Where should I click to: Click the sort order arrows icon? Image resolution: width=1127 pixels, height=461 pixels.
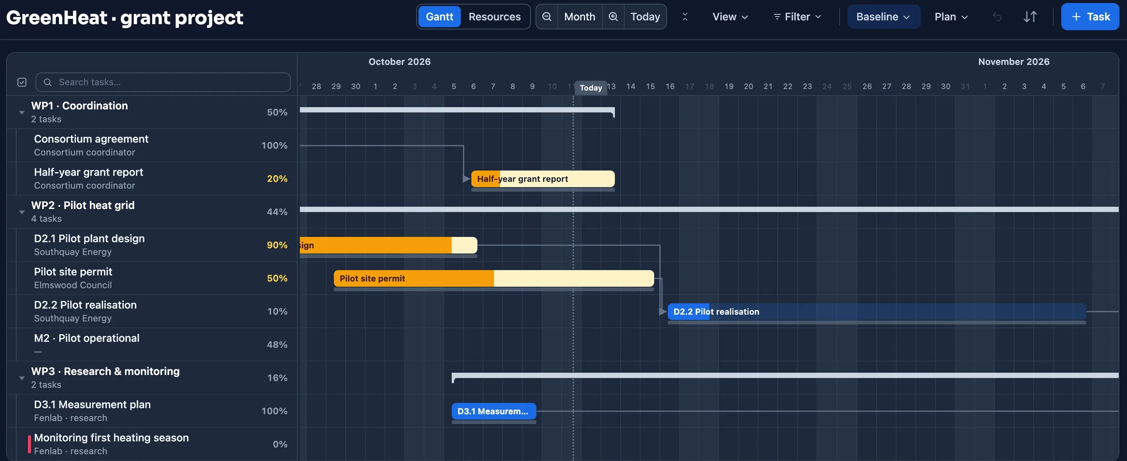pyautogui.click(x=1030, y=17)
